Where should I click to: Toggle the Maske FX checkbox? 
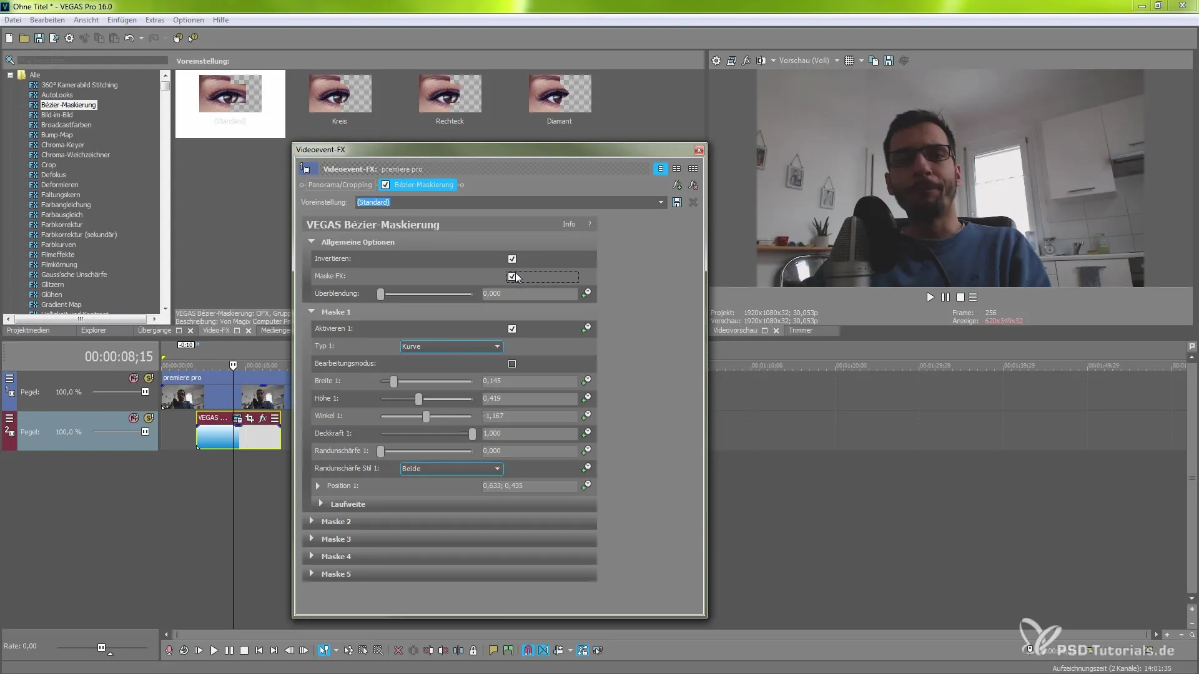pyautogui.click(x=512, y=276)
